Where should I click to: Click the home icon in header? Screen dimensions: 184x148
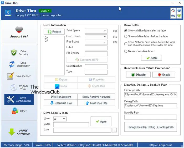tap(173, 10)
